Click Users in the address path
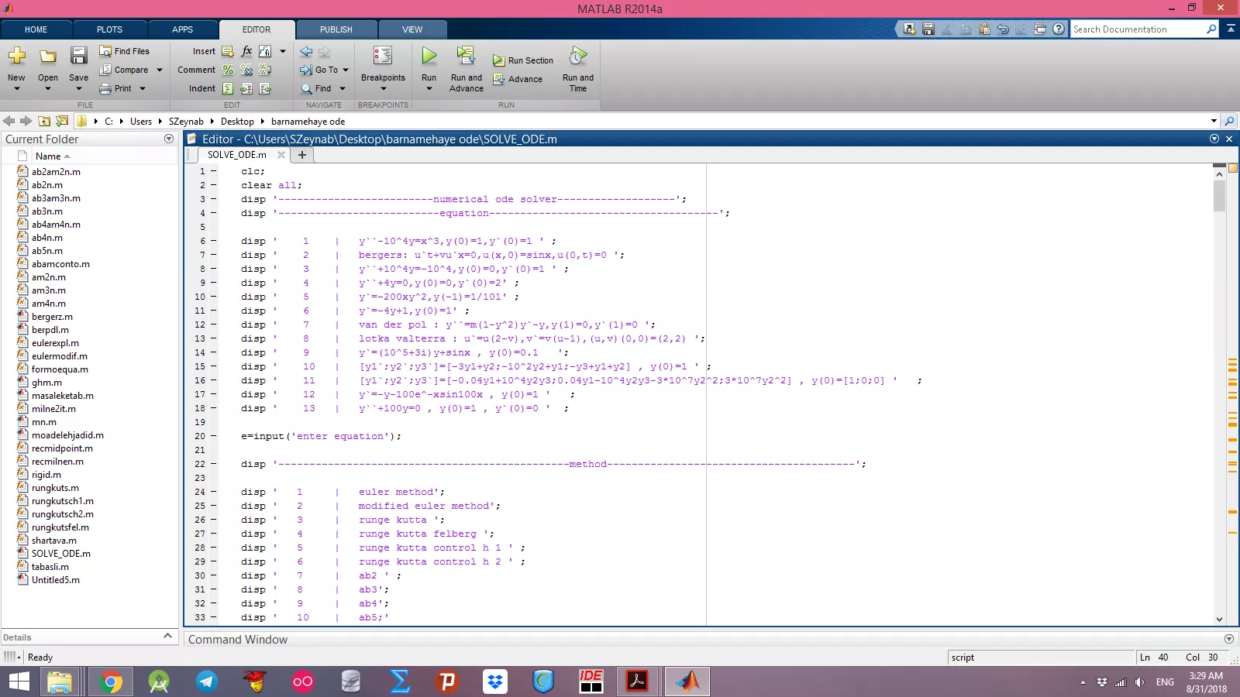 point(141,122)
